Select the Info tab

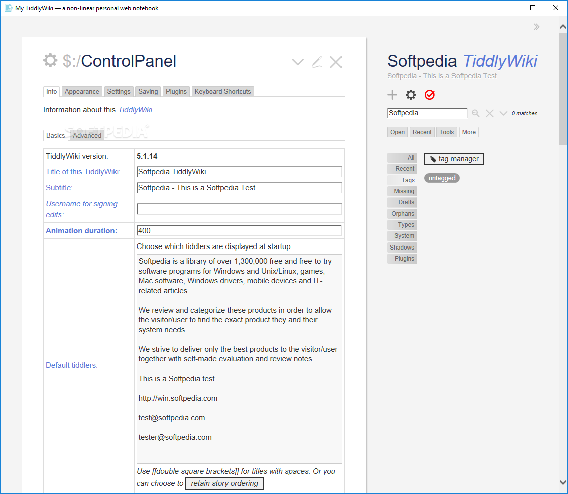pyautogui.click(x=51, y=92)
